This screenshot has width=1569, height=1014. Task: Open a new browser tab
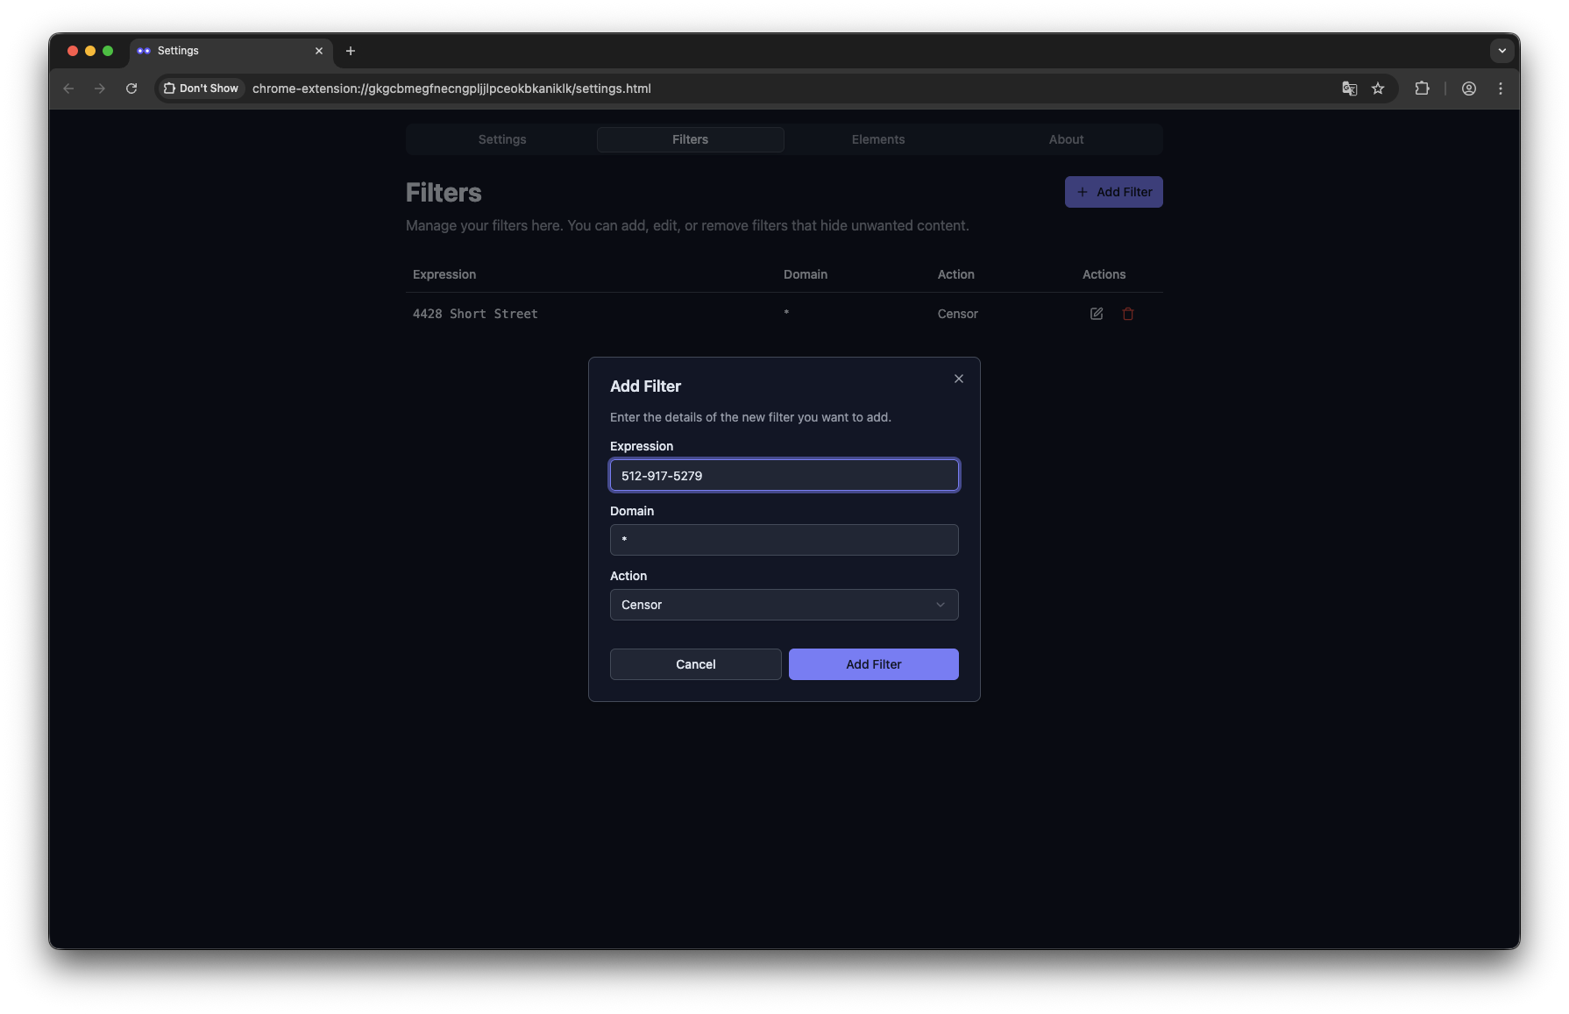tap(351, 51)
